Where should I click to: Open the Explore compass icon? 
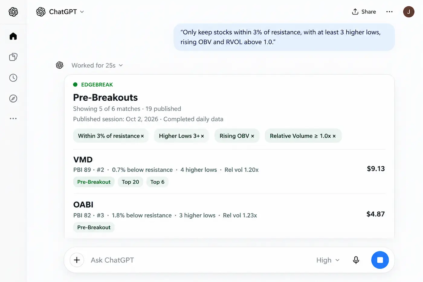[13, 99]
